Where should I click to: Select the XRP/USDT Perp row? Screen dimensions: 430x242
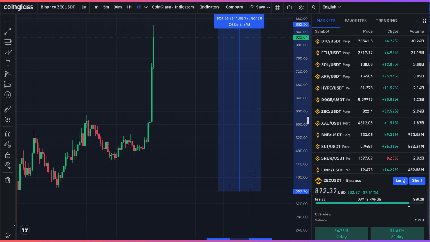click(x=370, y=76)
